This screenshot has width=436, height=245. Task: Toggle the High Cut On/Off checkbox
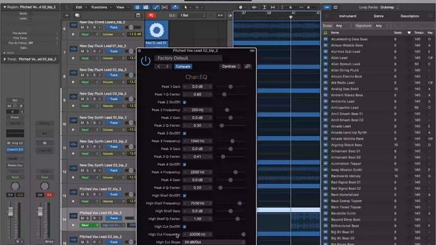[185, 227]
